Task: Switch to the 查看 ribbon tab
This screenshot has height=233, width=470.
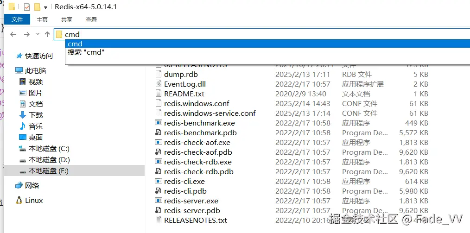Action: click(x=91, y=20)
